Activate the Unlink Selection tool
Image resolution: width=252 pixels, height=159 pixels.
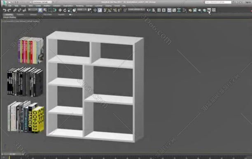pyautogui.click(x=19, y=10)
